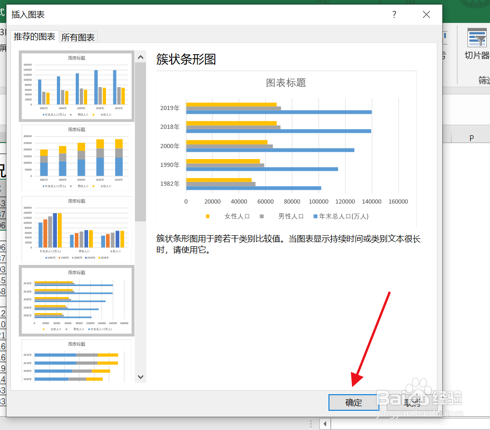
Task: Open dialog help via the ? icon
Action: pyautogui.click(x=394, y=14)
